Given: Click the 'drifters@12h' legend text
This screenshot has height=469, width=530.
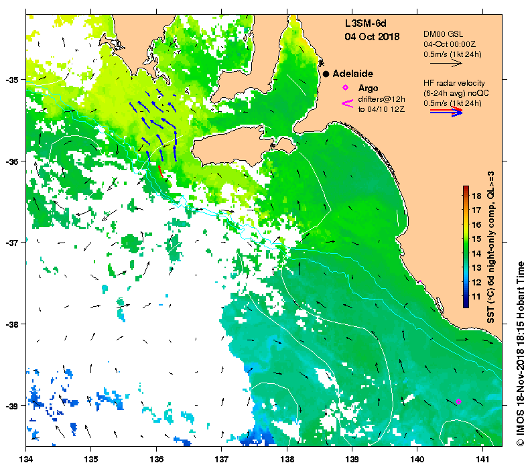Looking at the screenshot, I should (382, 99).
